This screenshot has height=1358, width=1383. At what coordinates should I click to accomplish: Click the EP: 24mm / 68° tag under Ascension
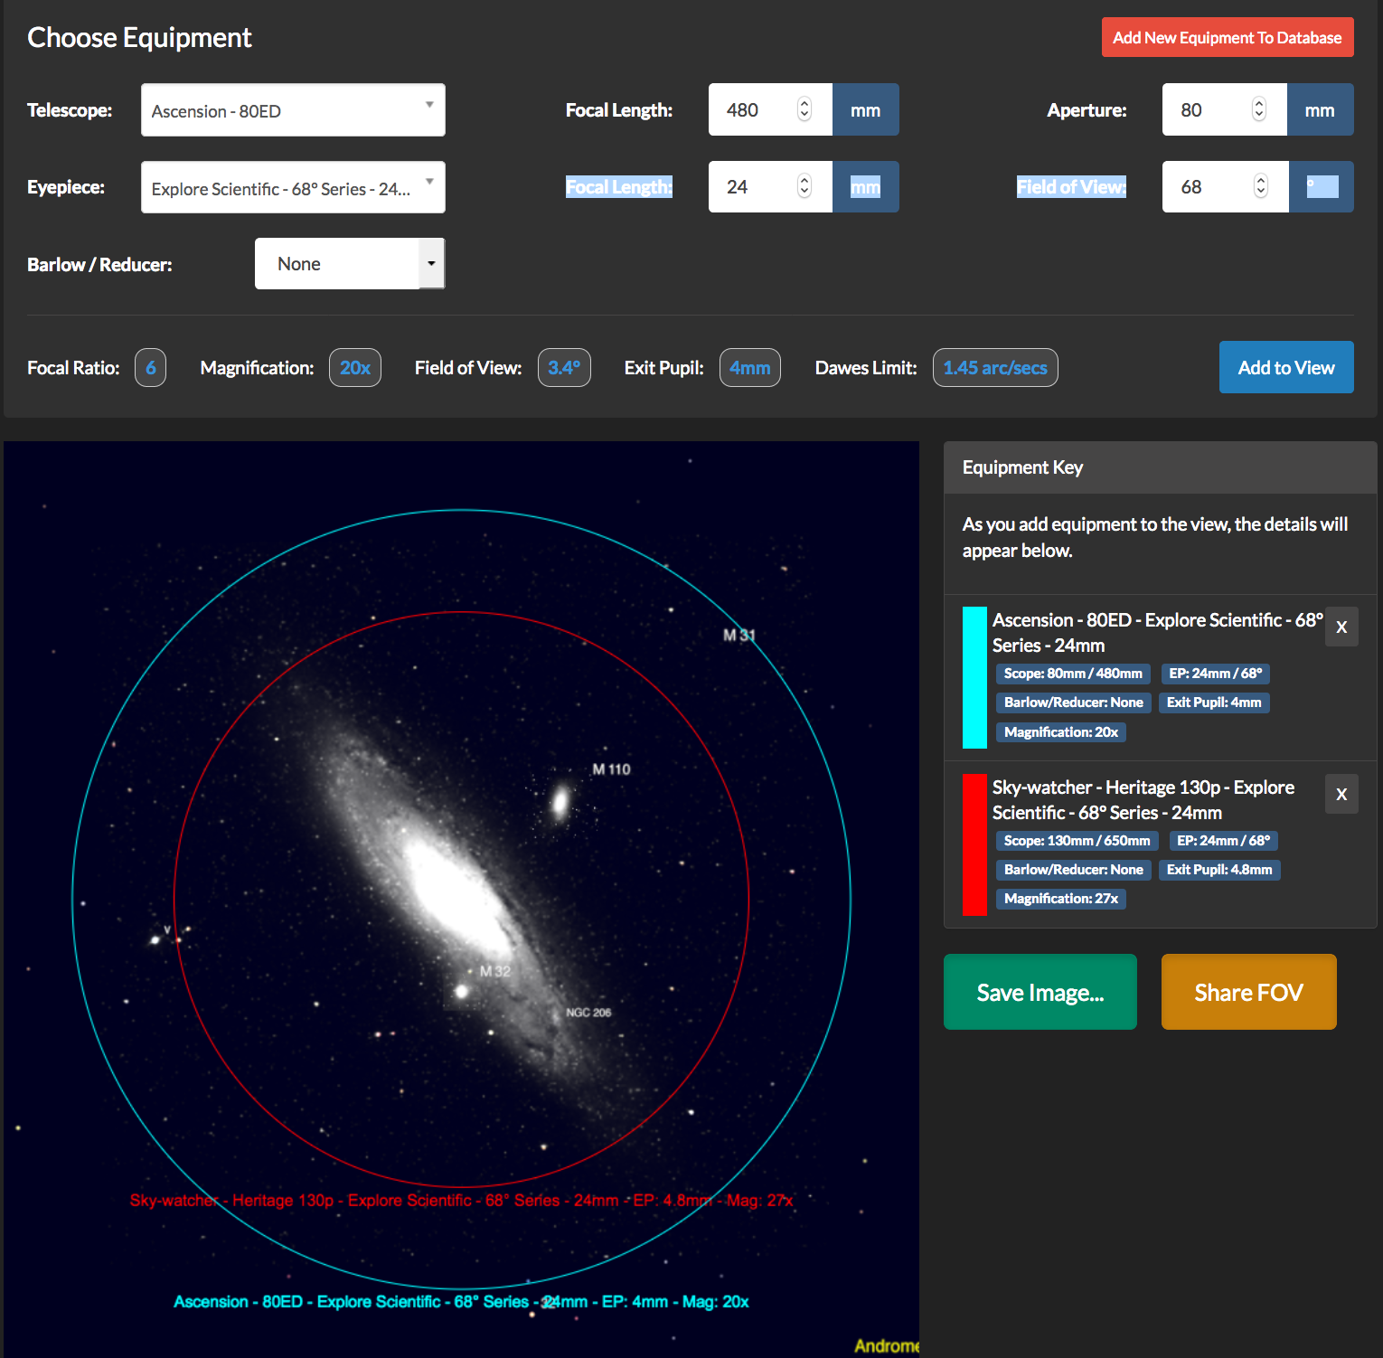click(x=1216, y=674)
